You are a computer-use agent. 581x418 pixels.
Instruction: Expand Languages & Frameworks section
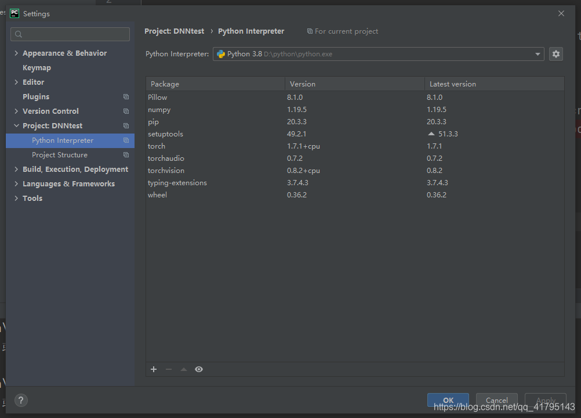coord(16,183)
